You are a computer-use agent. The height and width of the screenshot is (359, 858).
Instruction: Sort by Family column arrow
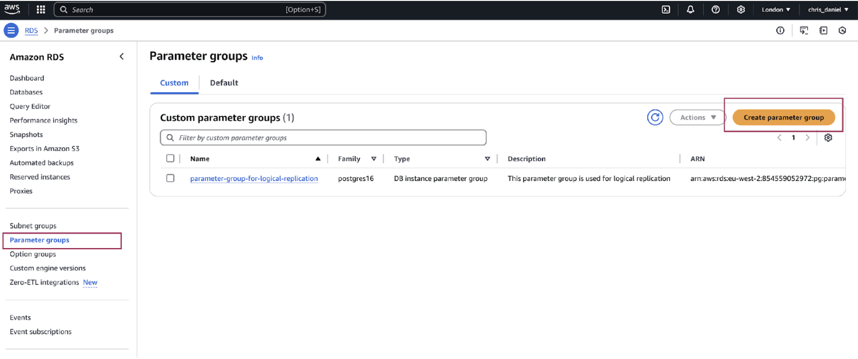point(374,159)
